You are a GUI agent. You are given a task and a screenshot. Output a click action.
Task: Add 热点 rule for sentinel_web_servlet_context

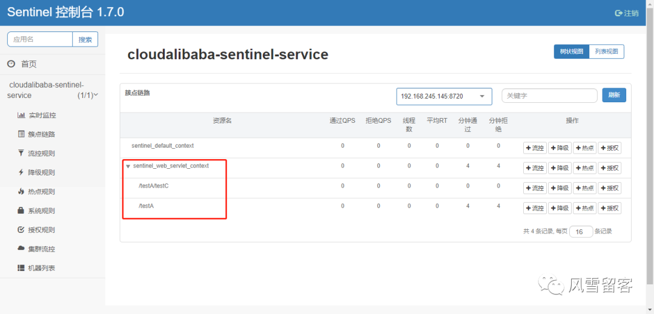(x=585, y=168)
